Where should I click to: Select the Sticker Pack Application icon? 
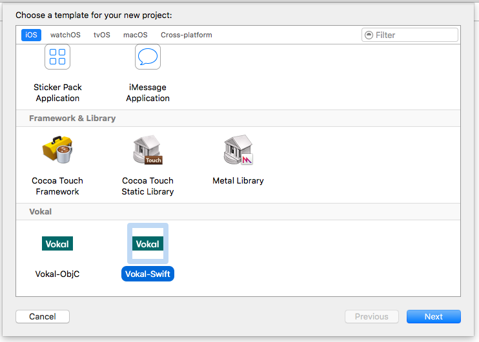(x=57, y=57)
